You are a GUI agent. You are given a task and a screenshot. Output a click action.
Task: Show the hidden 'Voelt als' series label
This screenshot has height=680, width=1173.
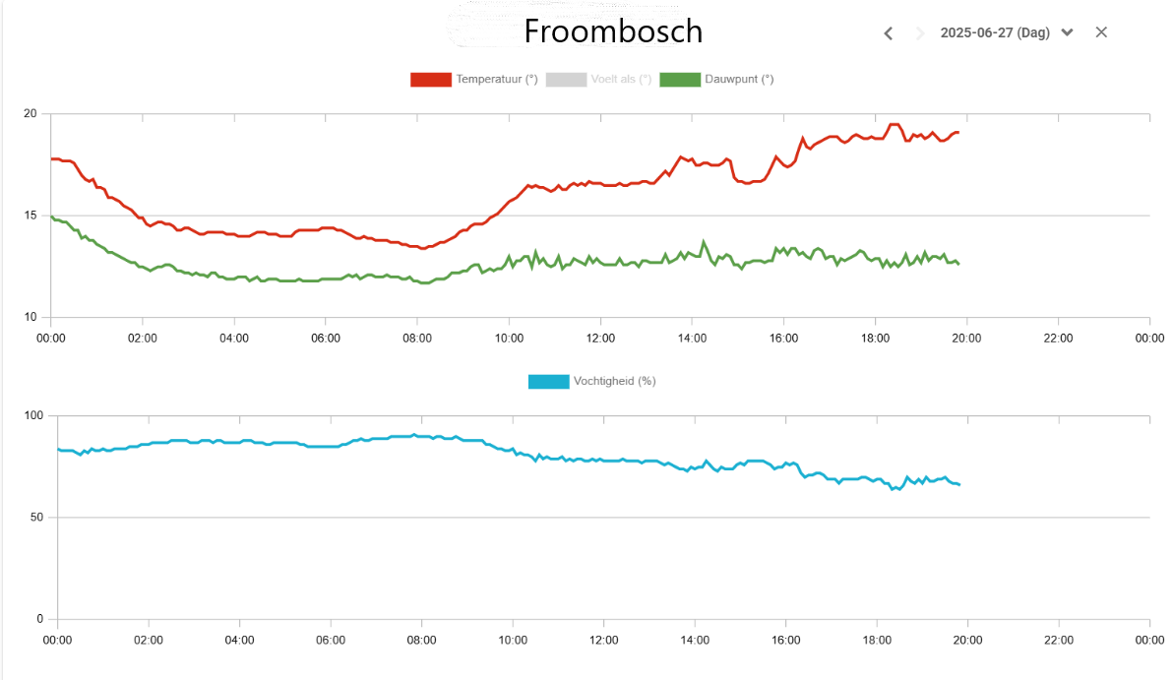[620, 80]
